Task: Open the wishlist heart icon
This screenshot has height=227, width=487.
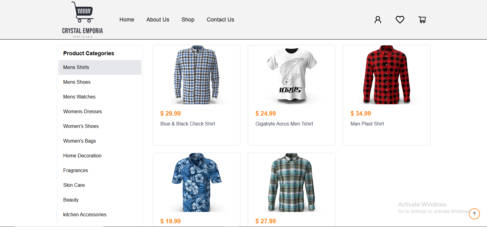Action: tap(400, 20)
